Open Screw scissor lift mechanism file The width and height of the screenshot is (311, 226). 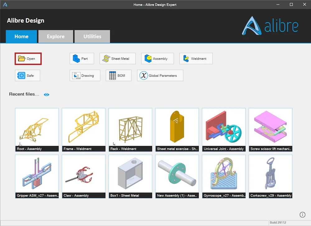coord(271,130)
